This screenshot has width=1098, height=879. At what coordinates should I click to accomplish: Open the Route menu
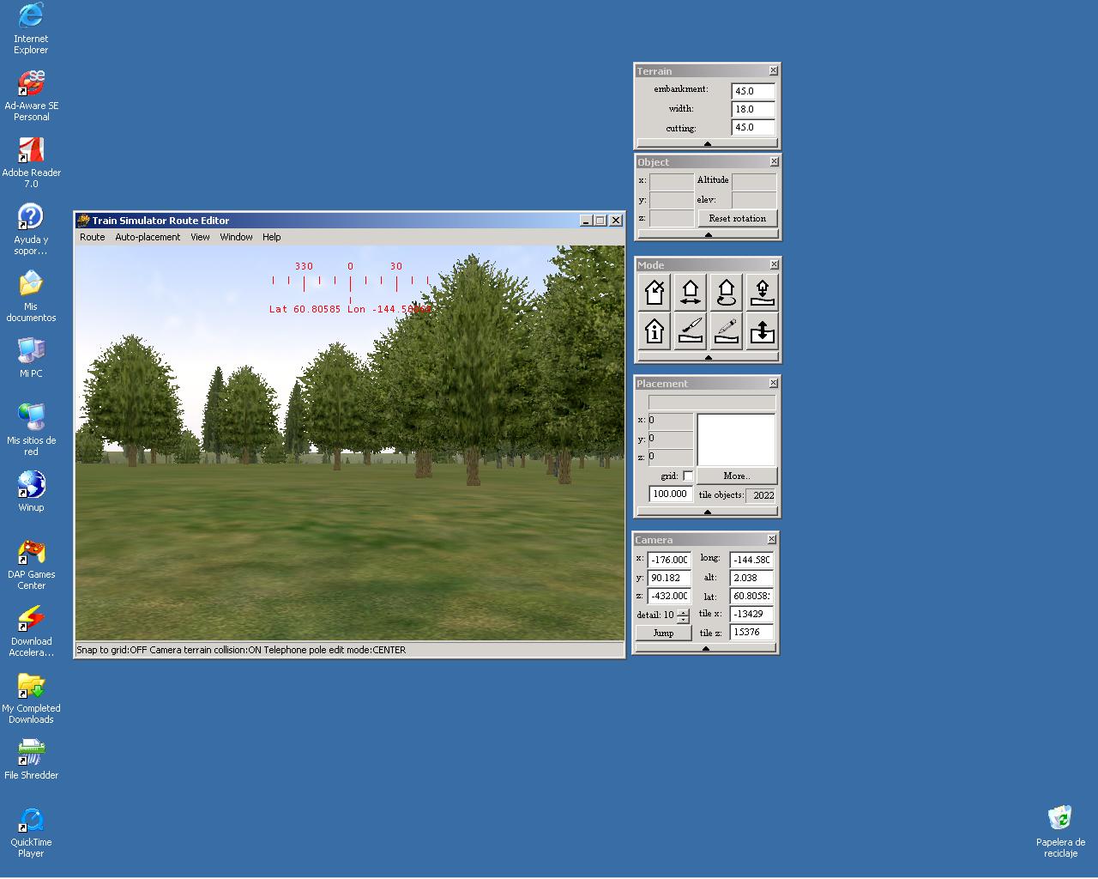(92, 237)
